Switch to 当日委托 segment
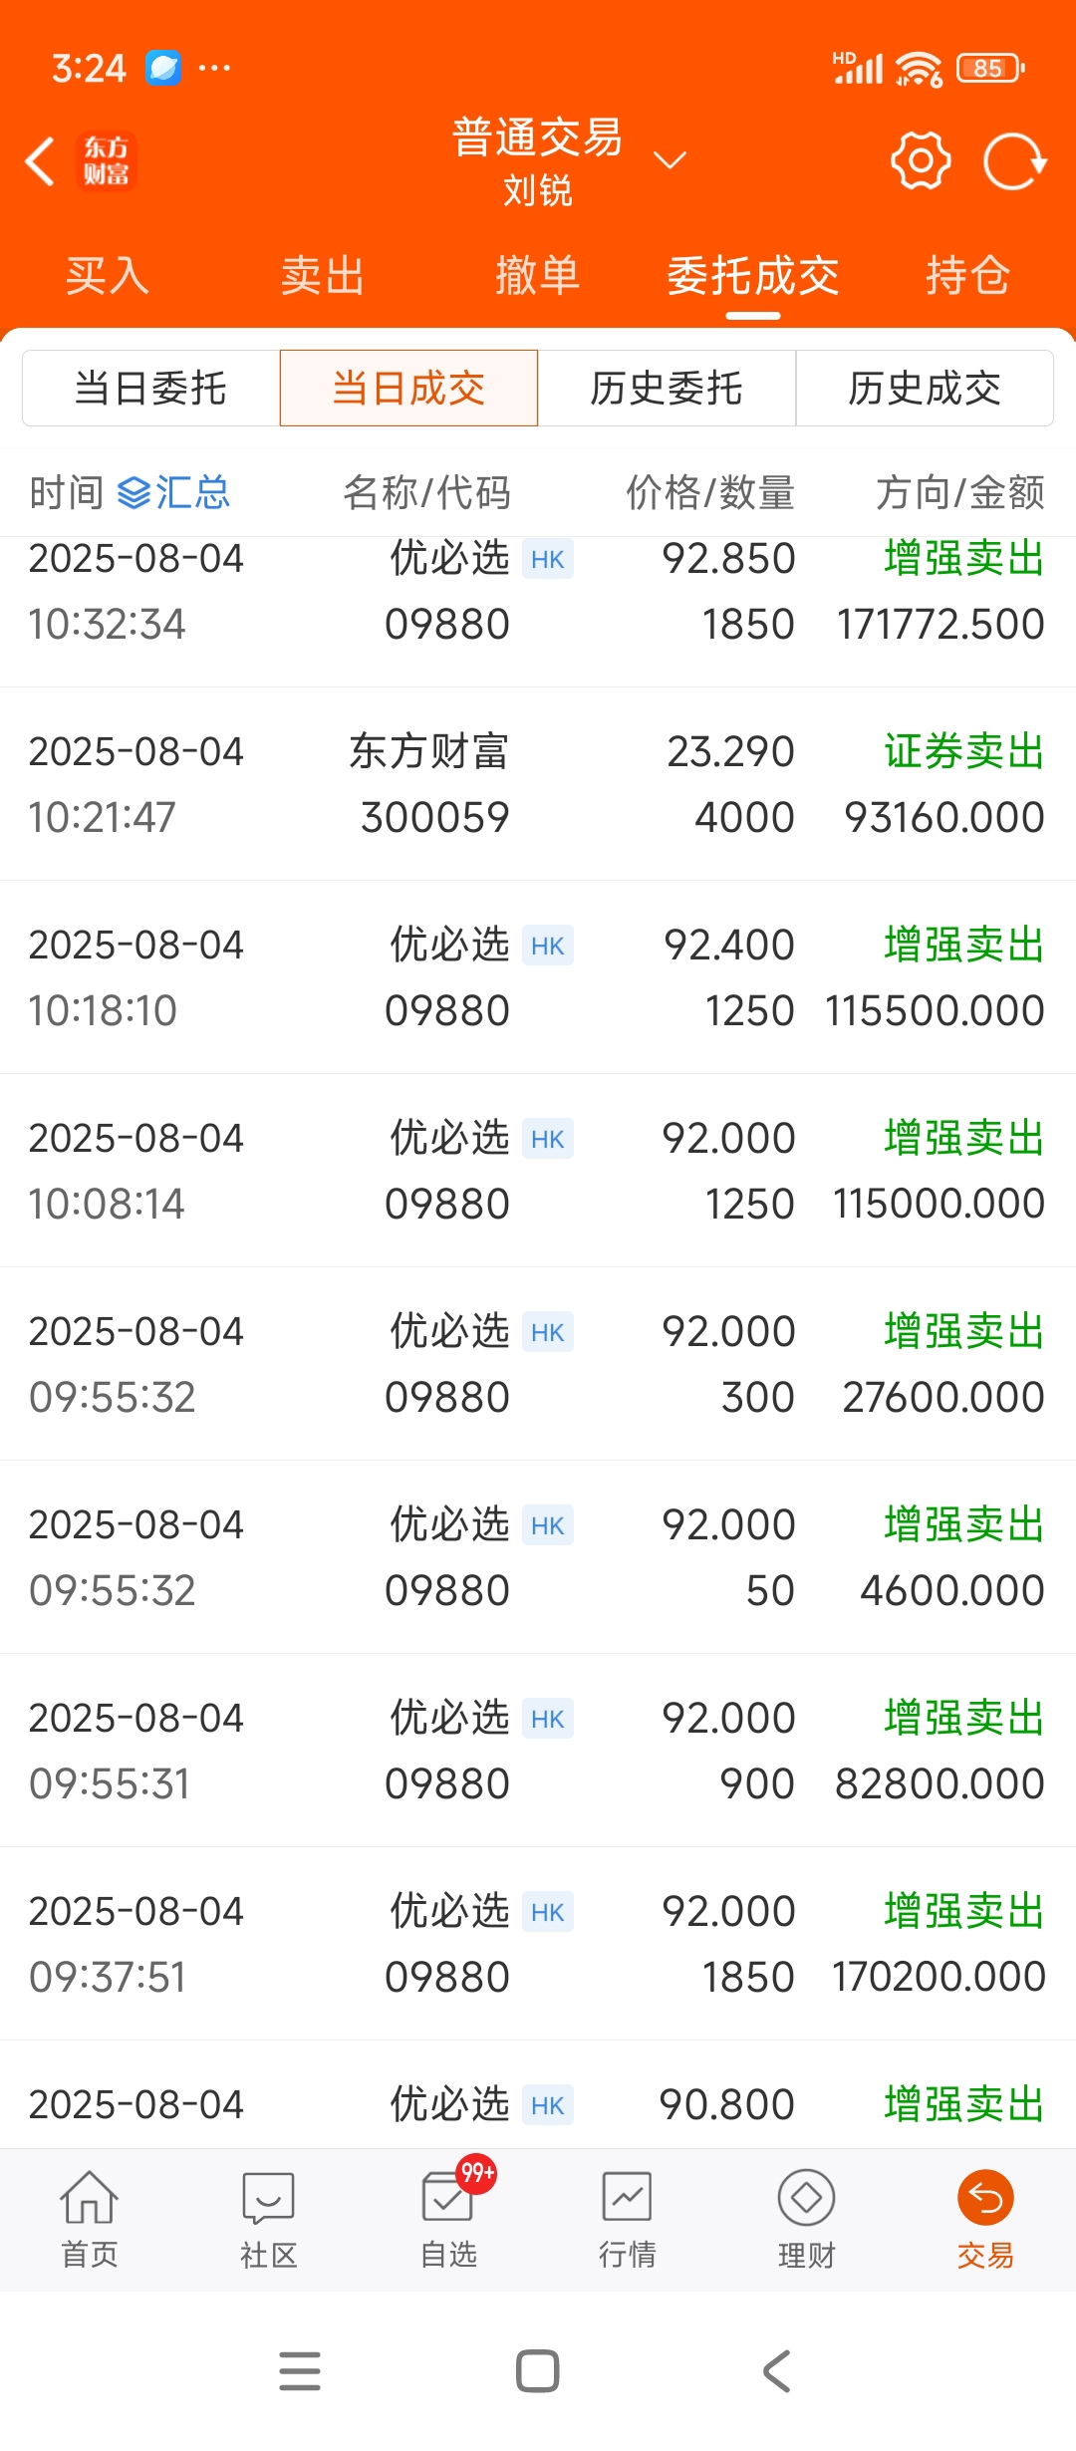1076x2451 pixels. pyautogui.click(x=151, y=388)
